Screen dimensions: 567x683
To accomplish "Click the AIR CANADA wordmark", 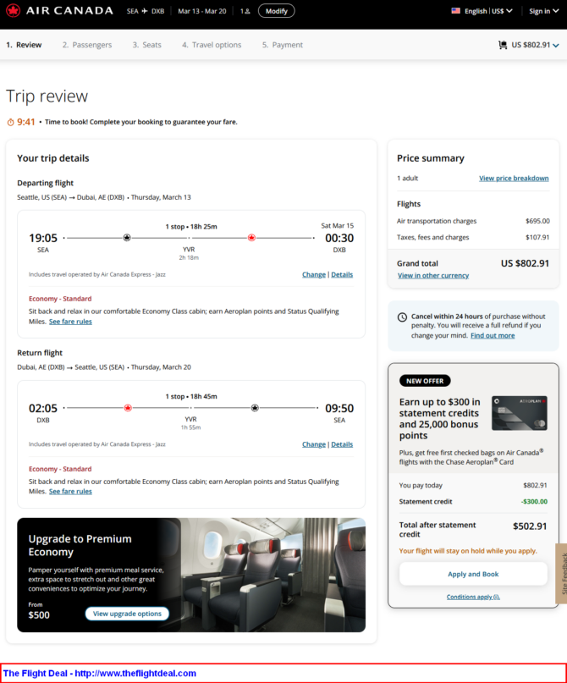I will [69, 10].
